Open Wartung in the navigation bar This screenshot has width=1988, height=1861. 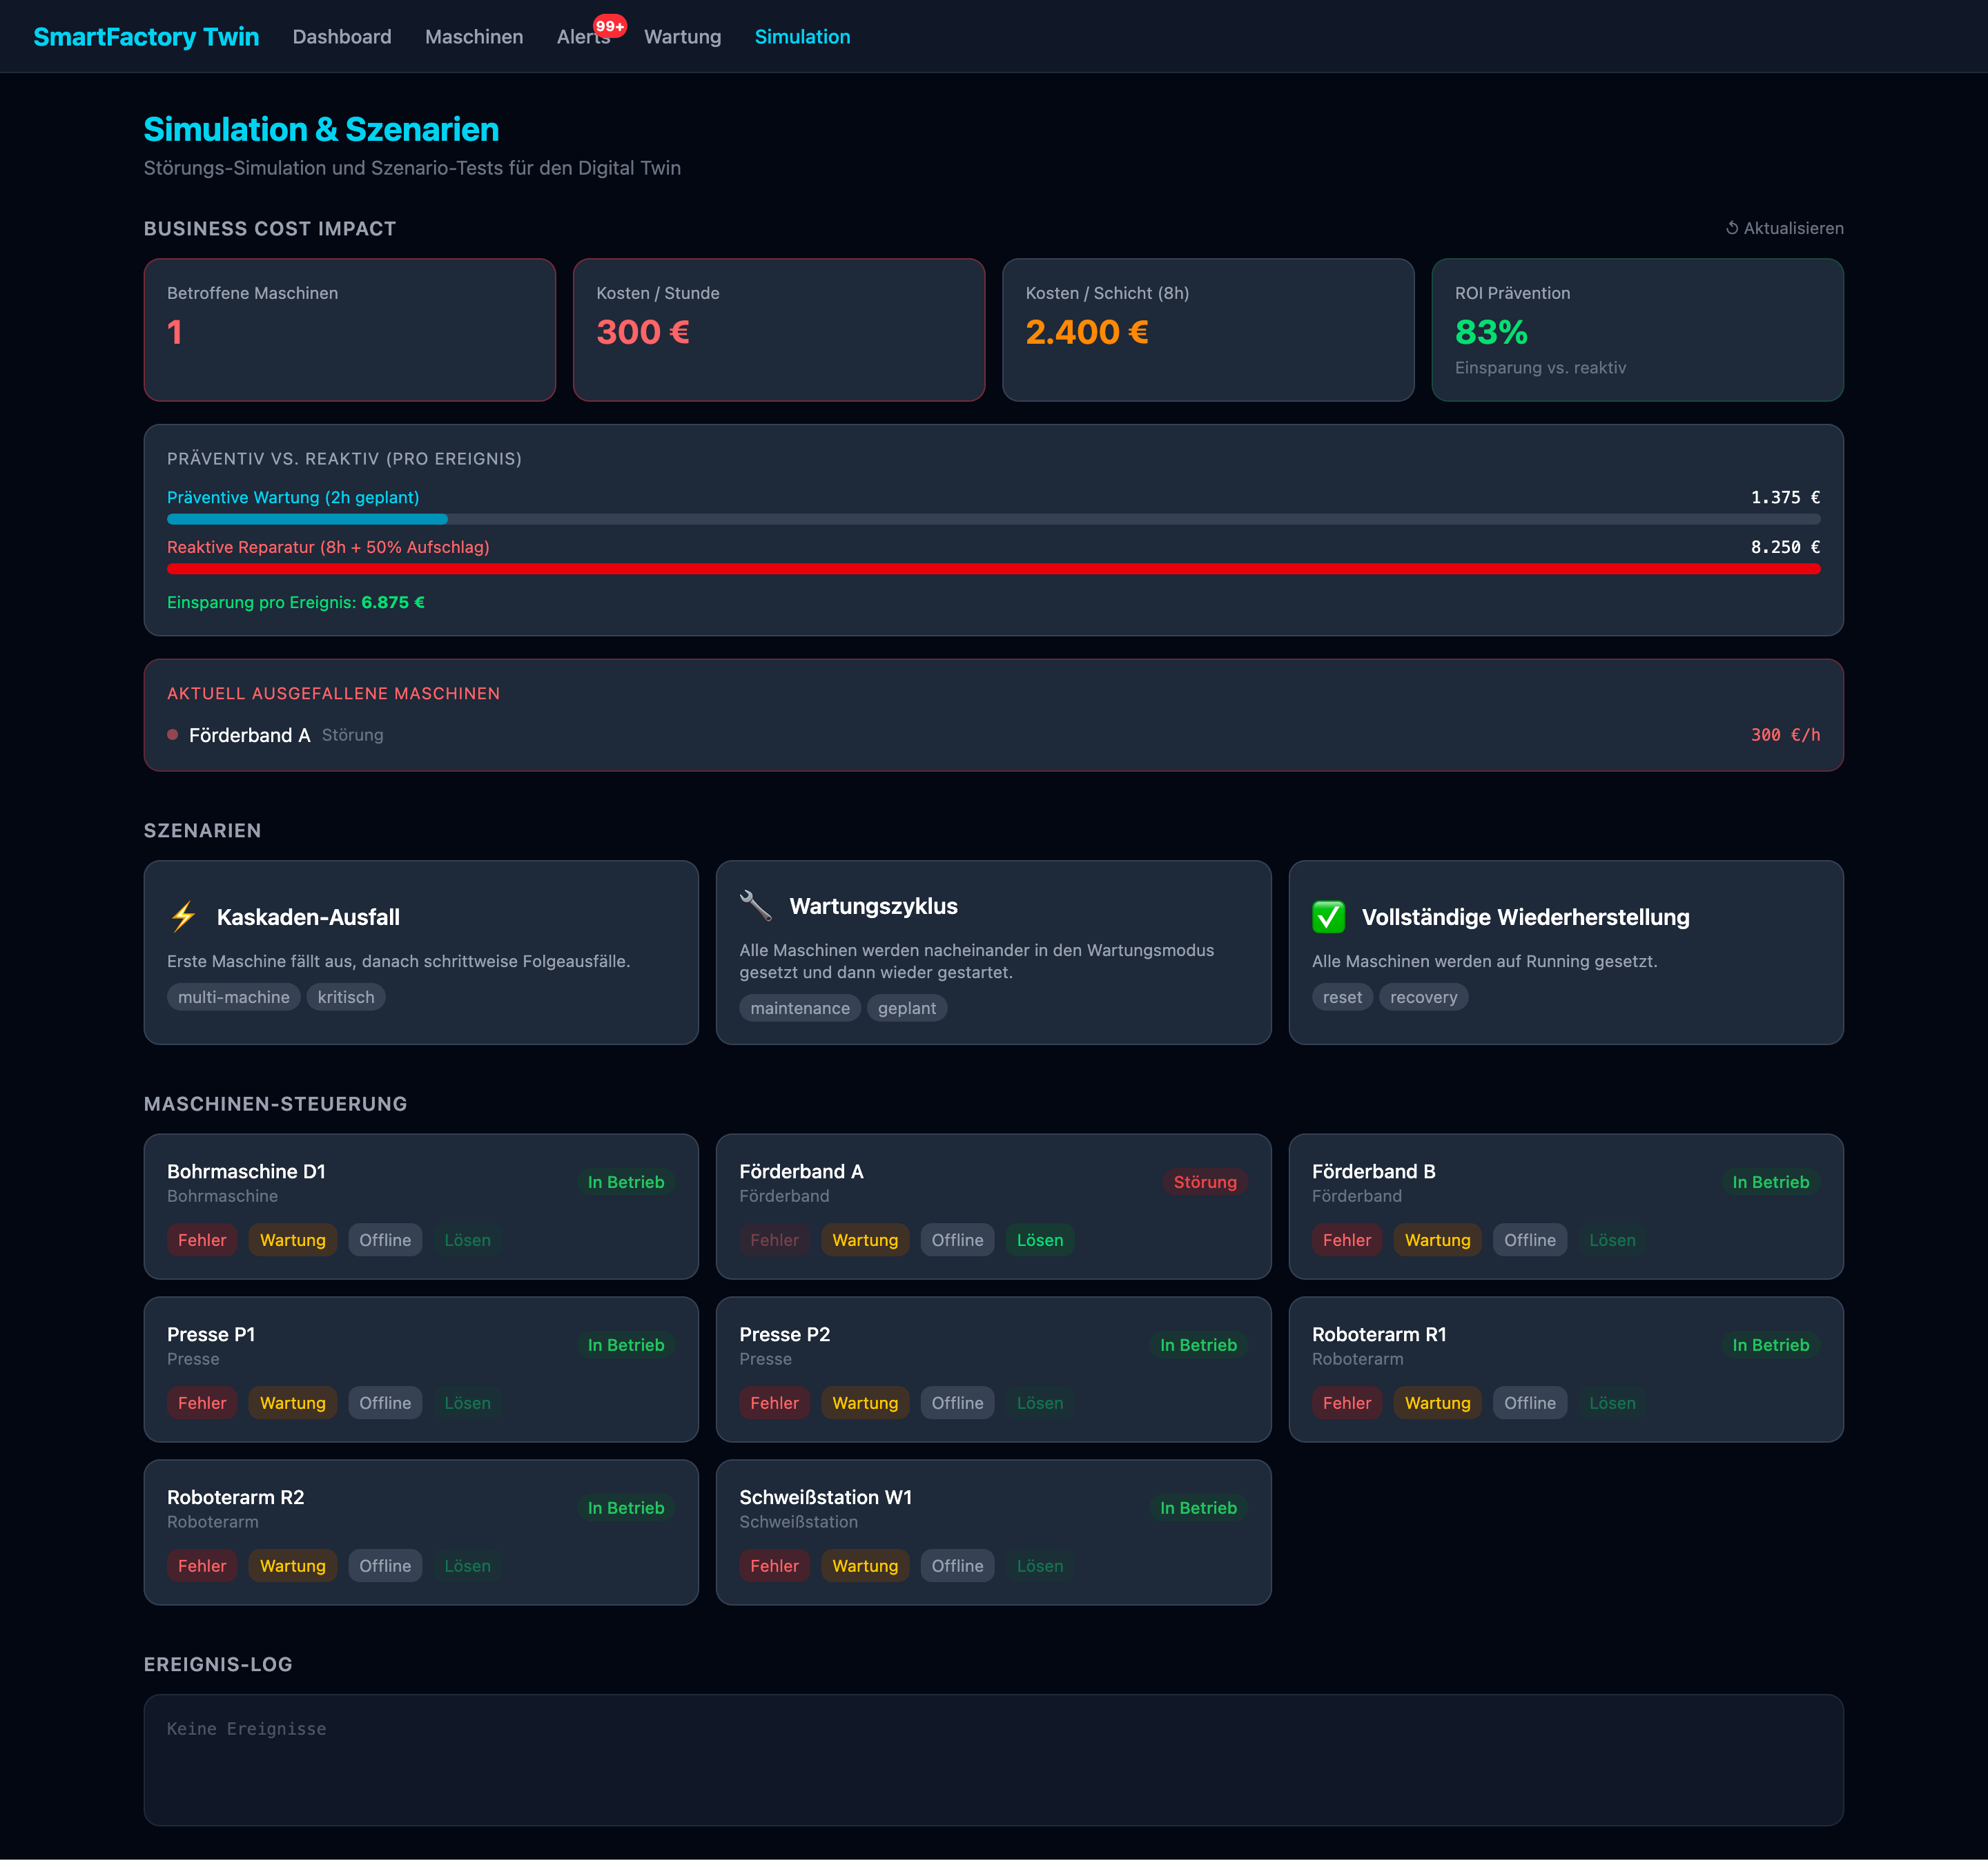(682, 37)
